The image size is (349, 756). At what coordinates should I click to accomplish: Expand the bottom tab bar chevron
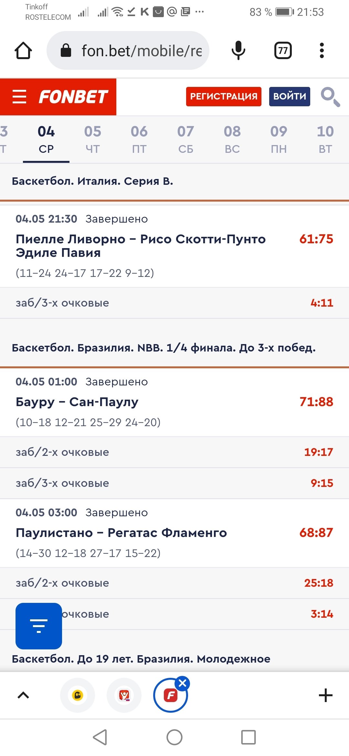pos(23,695)
